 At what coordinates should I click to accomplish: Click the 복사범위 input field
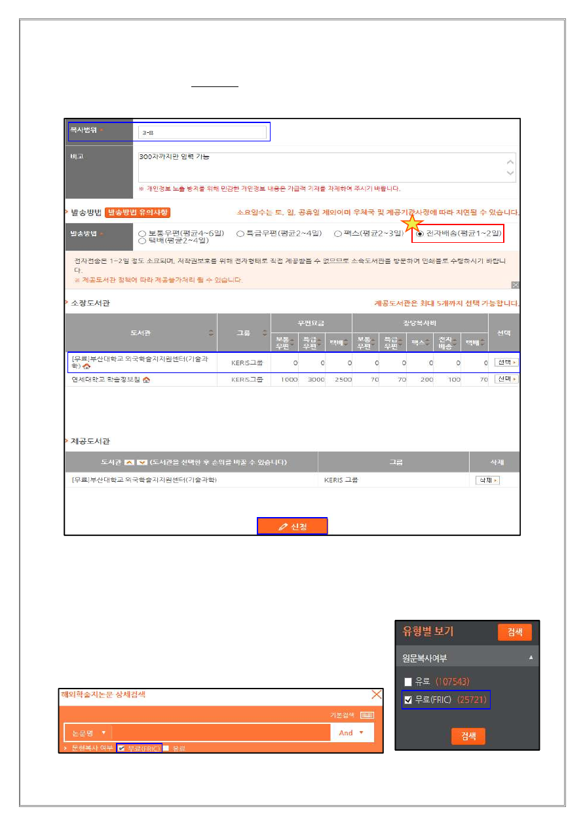coord(203,133)
